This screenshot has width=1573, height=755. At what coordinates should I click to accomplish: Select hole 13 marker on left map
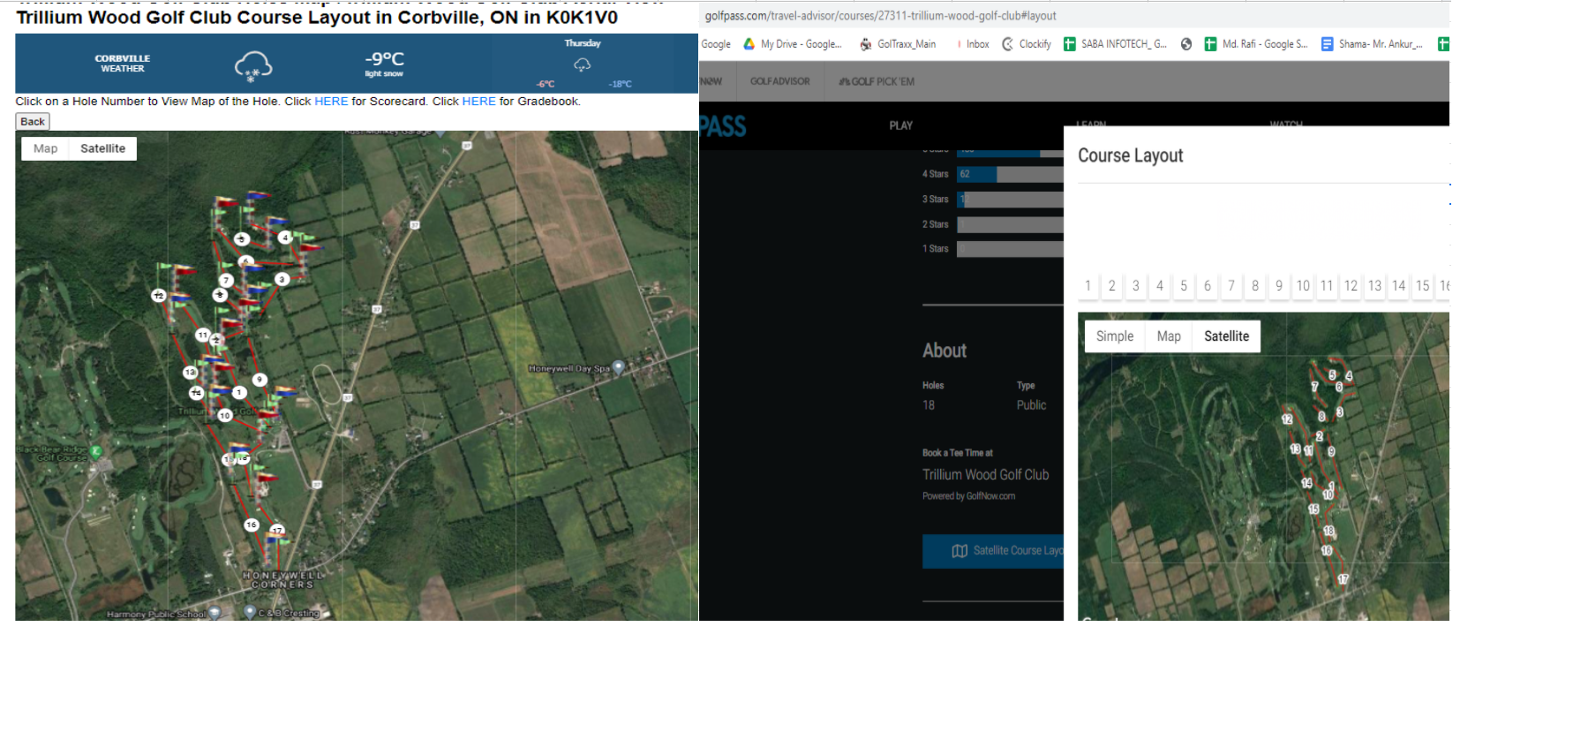tap(190, 373)
